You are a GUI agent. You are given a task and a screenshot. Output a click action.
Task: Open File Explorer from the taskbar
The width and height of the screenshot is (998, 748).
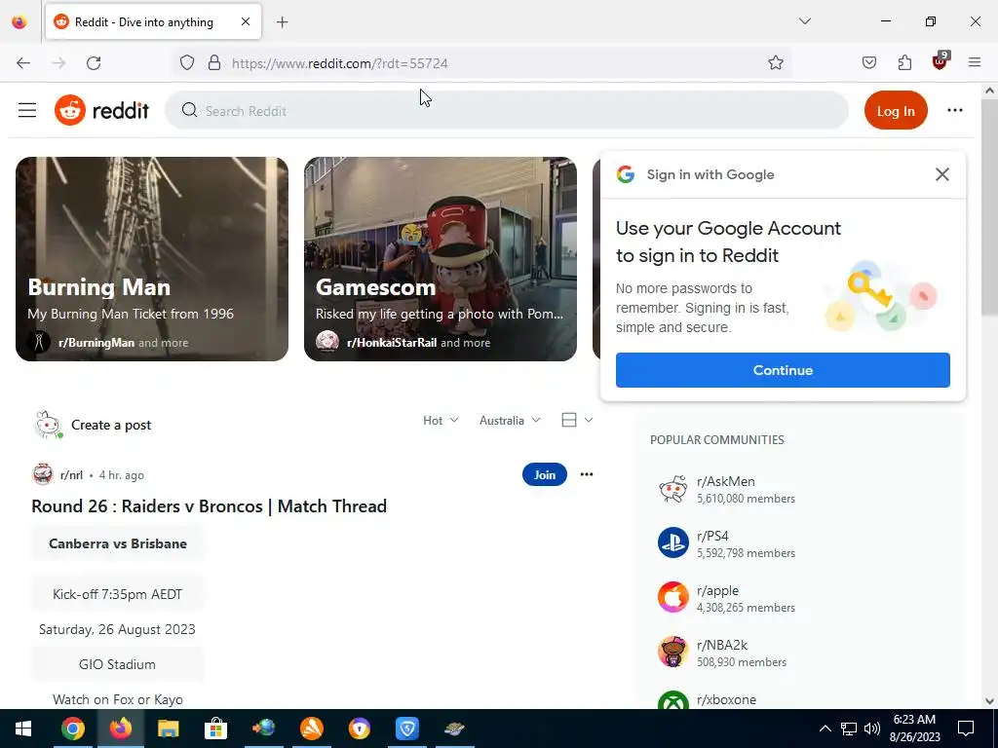pos(168,729)
